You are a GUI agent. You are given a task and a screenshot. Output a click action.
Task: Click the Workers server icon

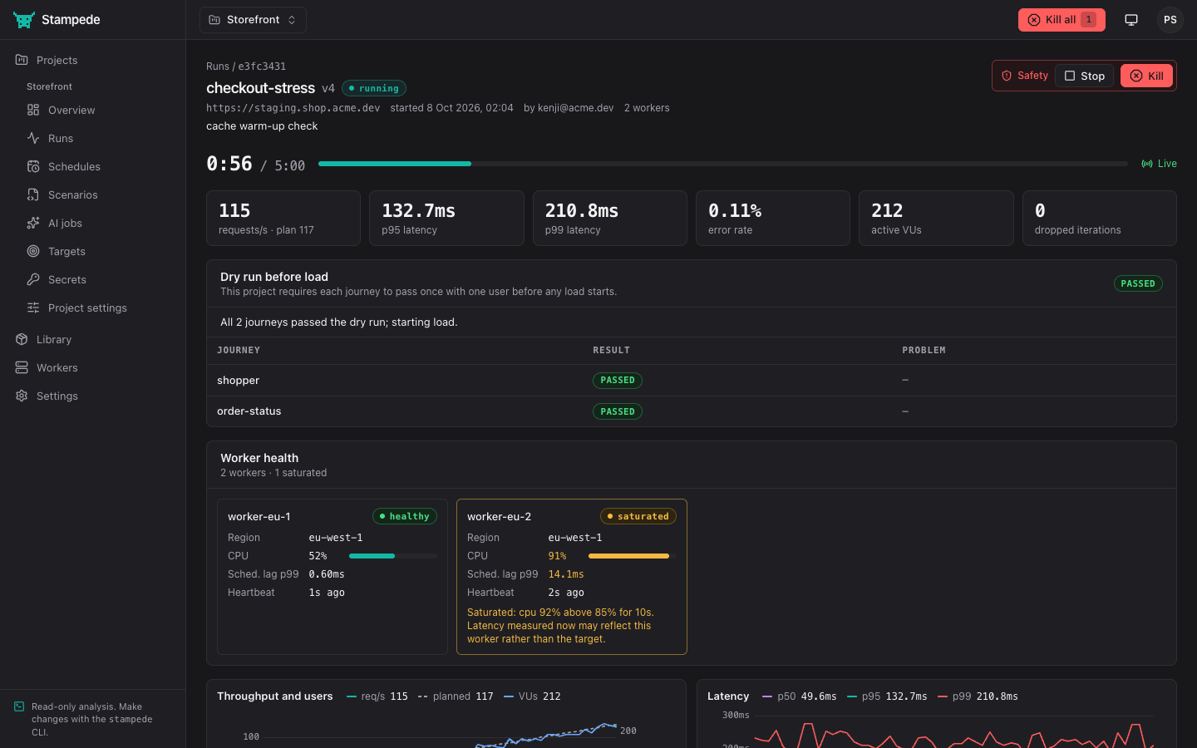(22, 367)
